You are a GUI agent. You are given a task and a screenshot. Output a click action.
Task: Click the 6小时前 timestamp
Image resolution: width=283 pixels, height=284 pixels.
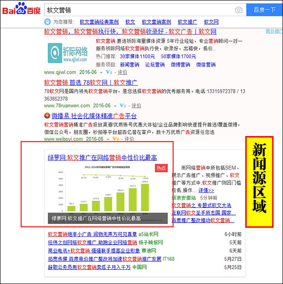pyautogui.click(x=233, y=234)
